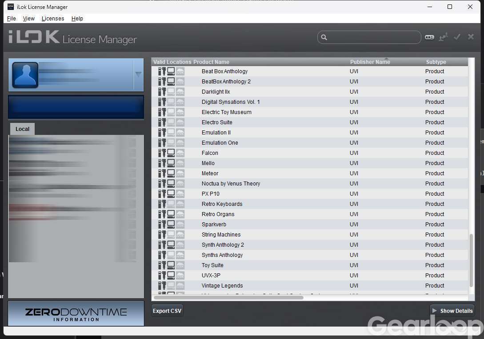The width and height of the screenshot is (484, 339).
Task: Select the Local tab
Action: [22, 129]
